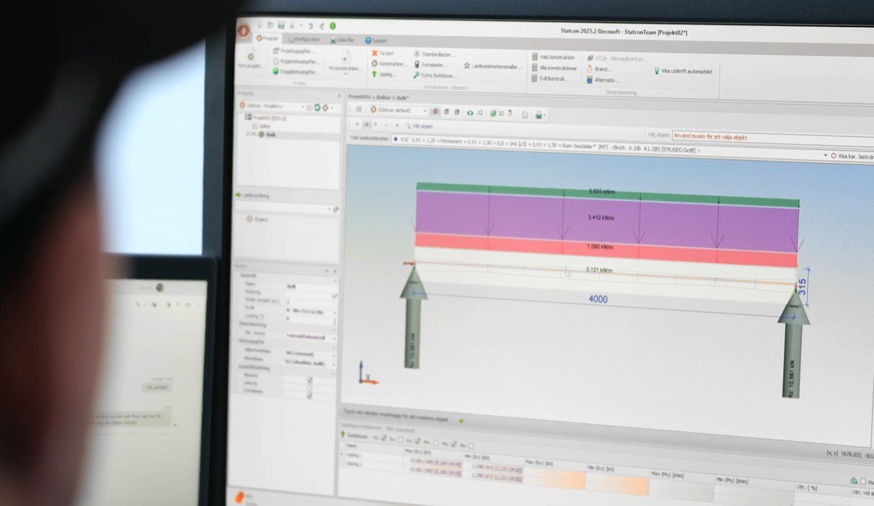Viewport: 874px width, 506px height.
Task: Click the XZ view button
Action: click(x=480, y=113)
